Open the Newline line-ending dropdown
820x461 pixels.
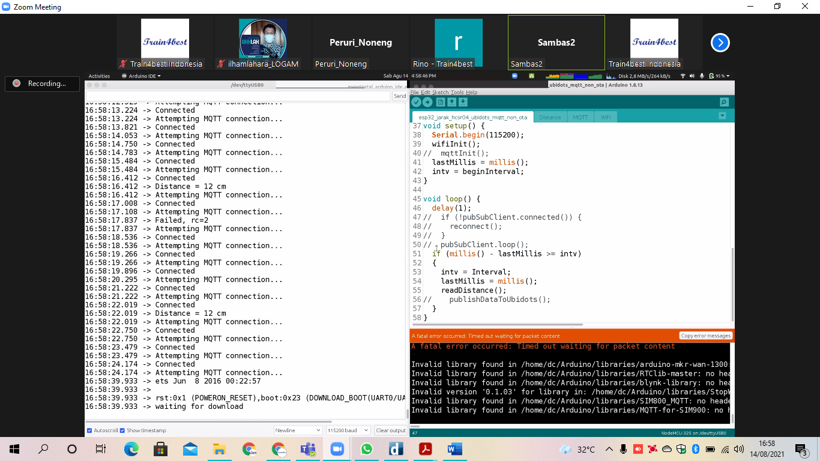(x=298, y=430)
